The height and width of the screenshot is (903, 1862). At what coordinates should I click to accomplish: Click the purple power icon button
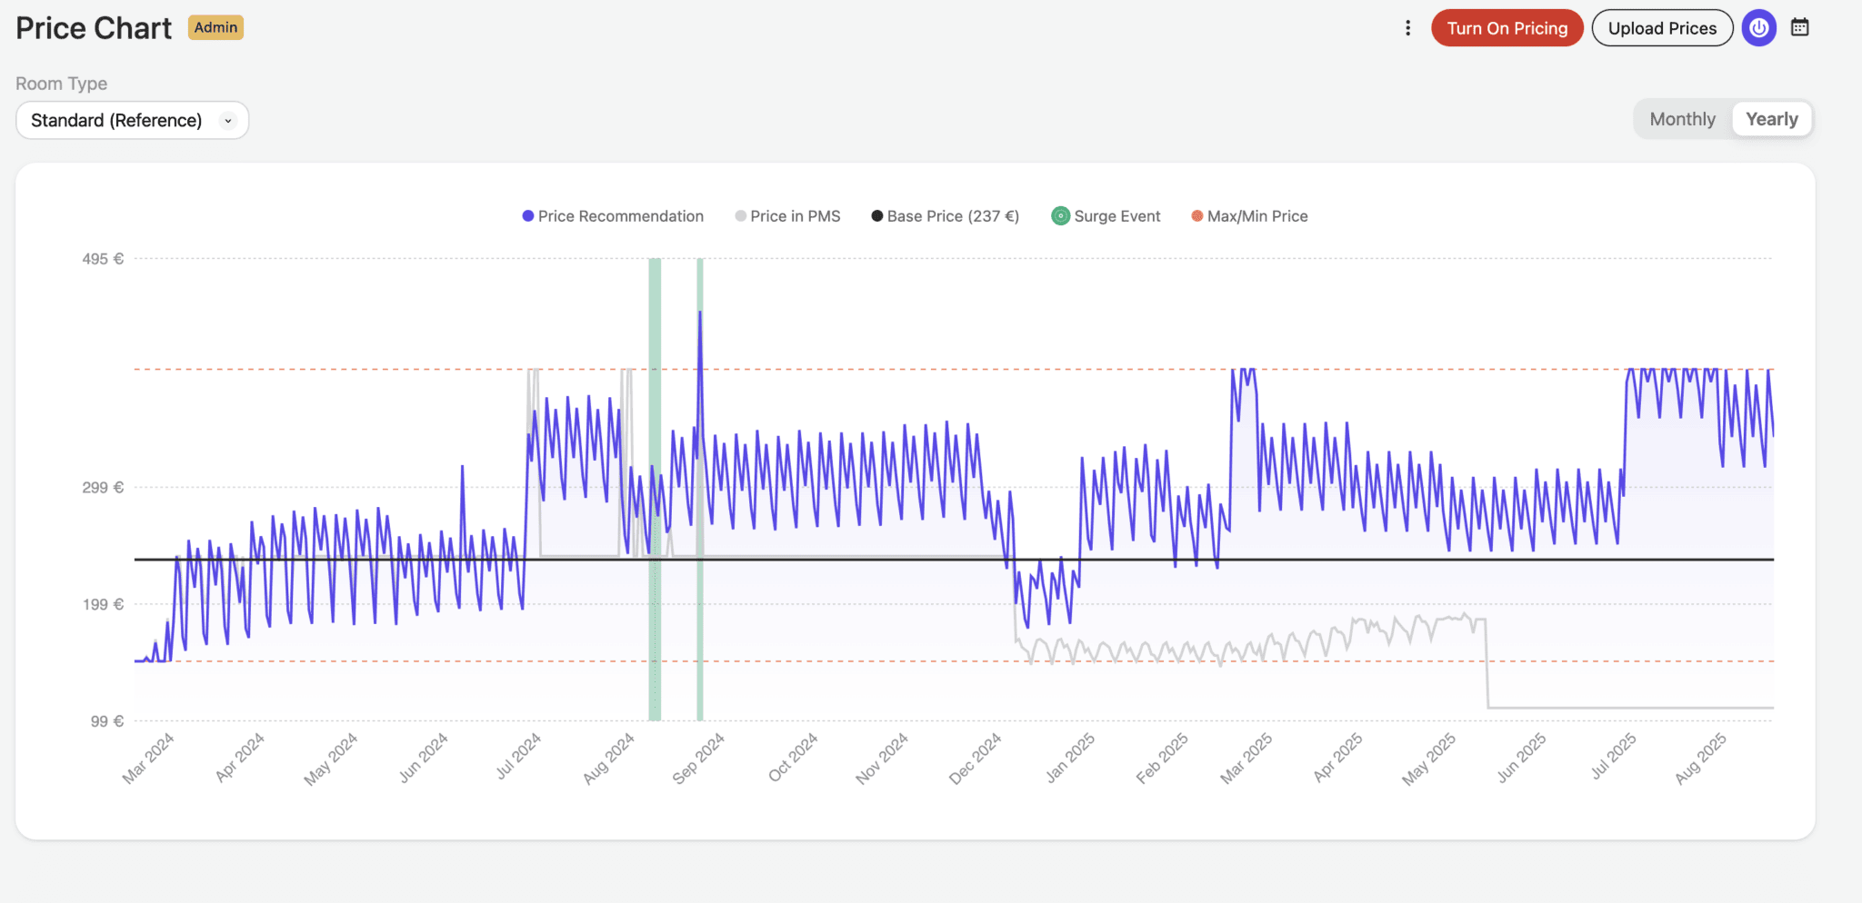(1759, 28)
